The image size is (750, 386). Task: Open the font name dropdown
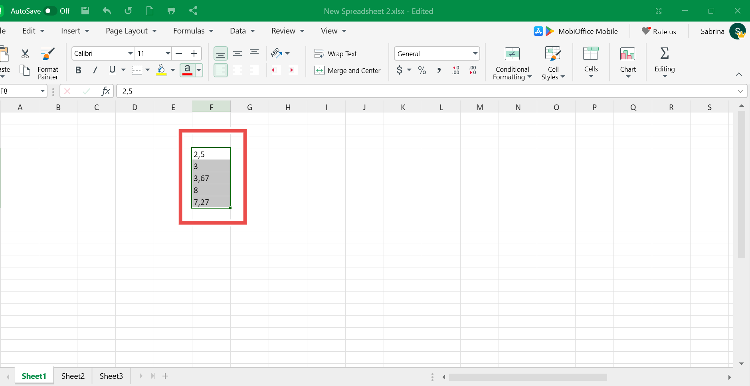[130, 53]
